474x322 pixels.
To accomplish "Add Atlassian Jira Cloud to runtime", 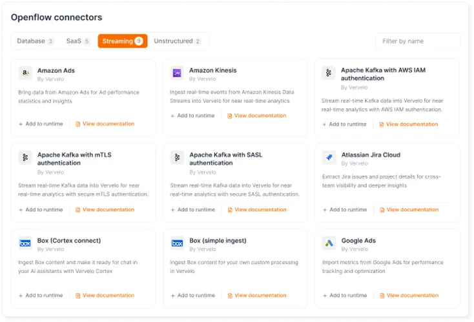I will click(x=345, y=209).
